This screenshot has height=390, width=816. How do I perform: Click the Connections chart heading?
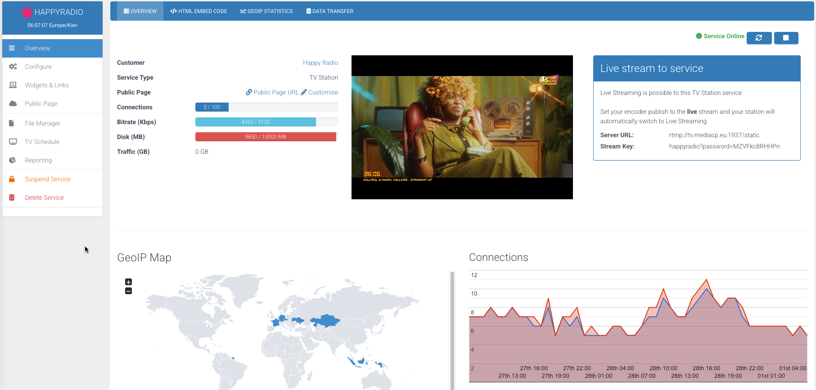[x=499, y=257]
